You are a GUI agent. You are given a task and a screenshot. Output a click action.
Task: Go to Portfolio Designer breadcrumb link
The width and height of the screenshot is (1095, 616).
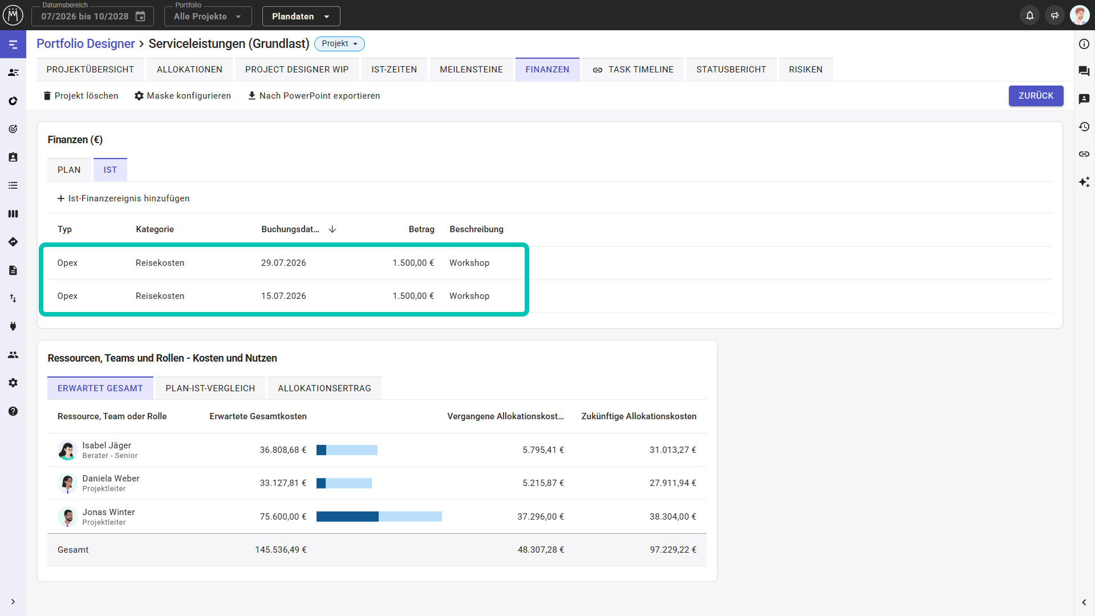click(86, 44)
